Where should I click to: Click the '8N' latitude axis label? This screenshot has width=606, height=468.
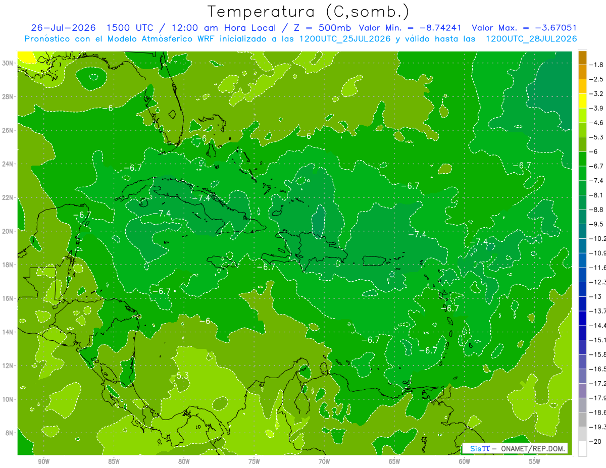(x=10, y=433)
